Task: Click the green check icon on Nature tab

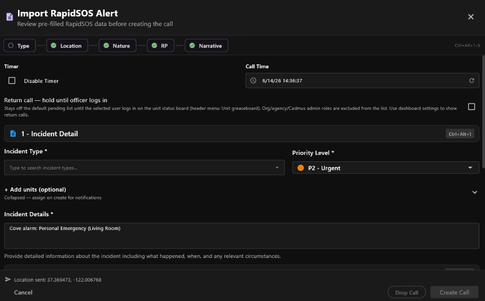Action: [106, 45]
